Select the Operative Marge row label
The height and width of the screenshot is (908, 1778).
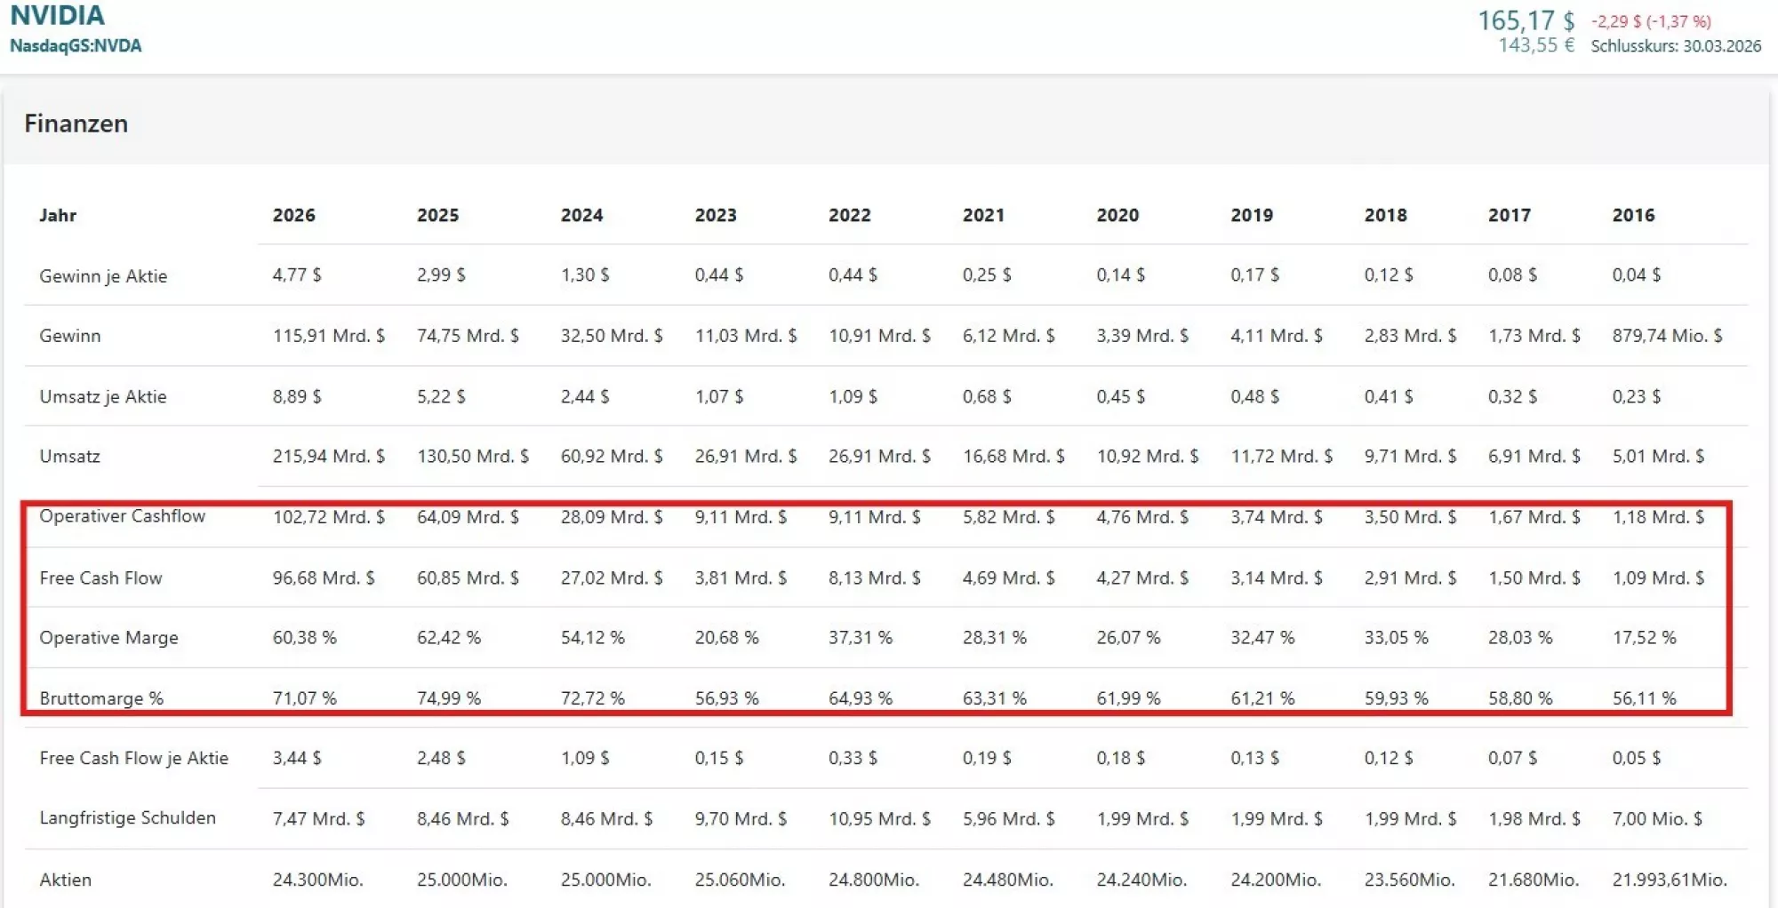[x=108, y=638]
